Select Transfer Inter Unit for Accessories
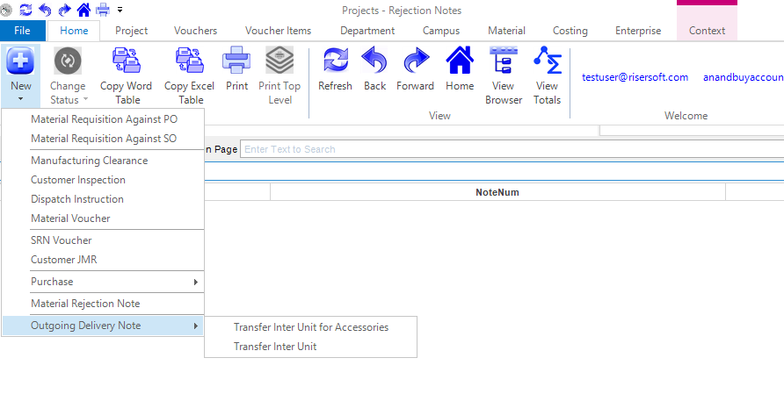This screenshot has width=784, height=401. [310, 327]
